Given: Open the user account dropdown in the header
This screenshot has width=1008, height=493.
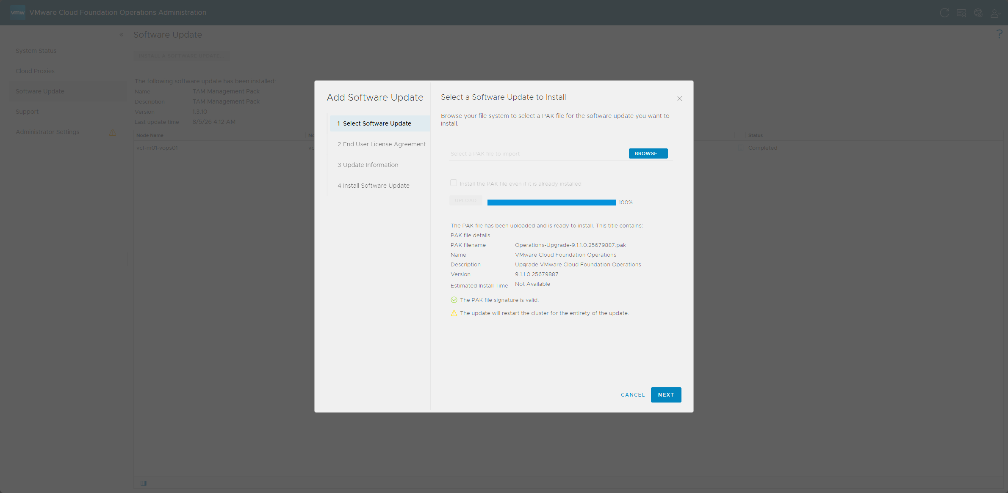Looking at the screenshot, I should (x=995, y=13).
